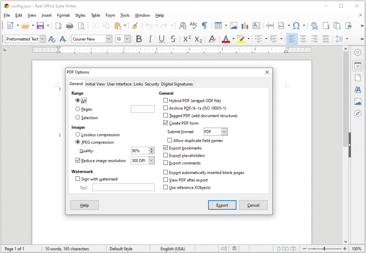This screenshot has height=253, width=366.
Task: Click the Italic formatting icon
Action: (x=150, y=39)
